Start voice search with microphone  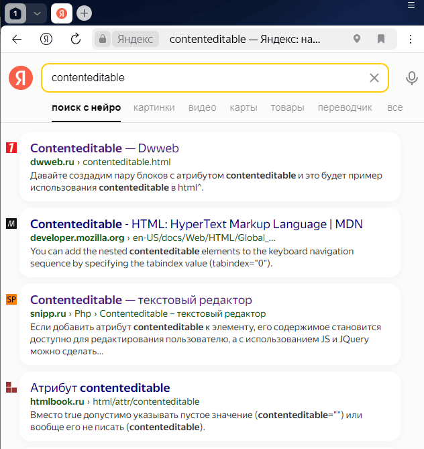point(412,78)
